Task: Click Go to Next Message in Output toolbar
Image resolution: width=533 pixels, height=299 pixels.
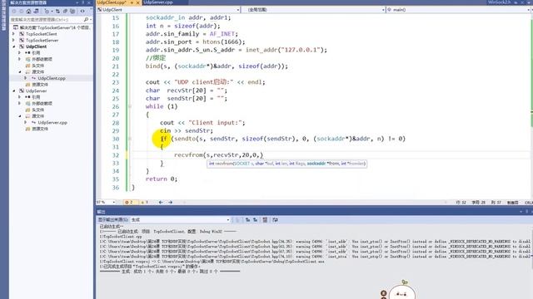Action: 256,219
